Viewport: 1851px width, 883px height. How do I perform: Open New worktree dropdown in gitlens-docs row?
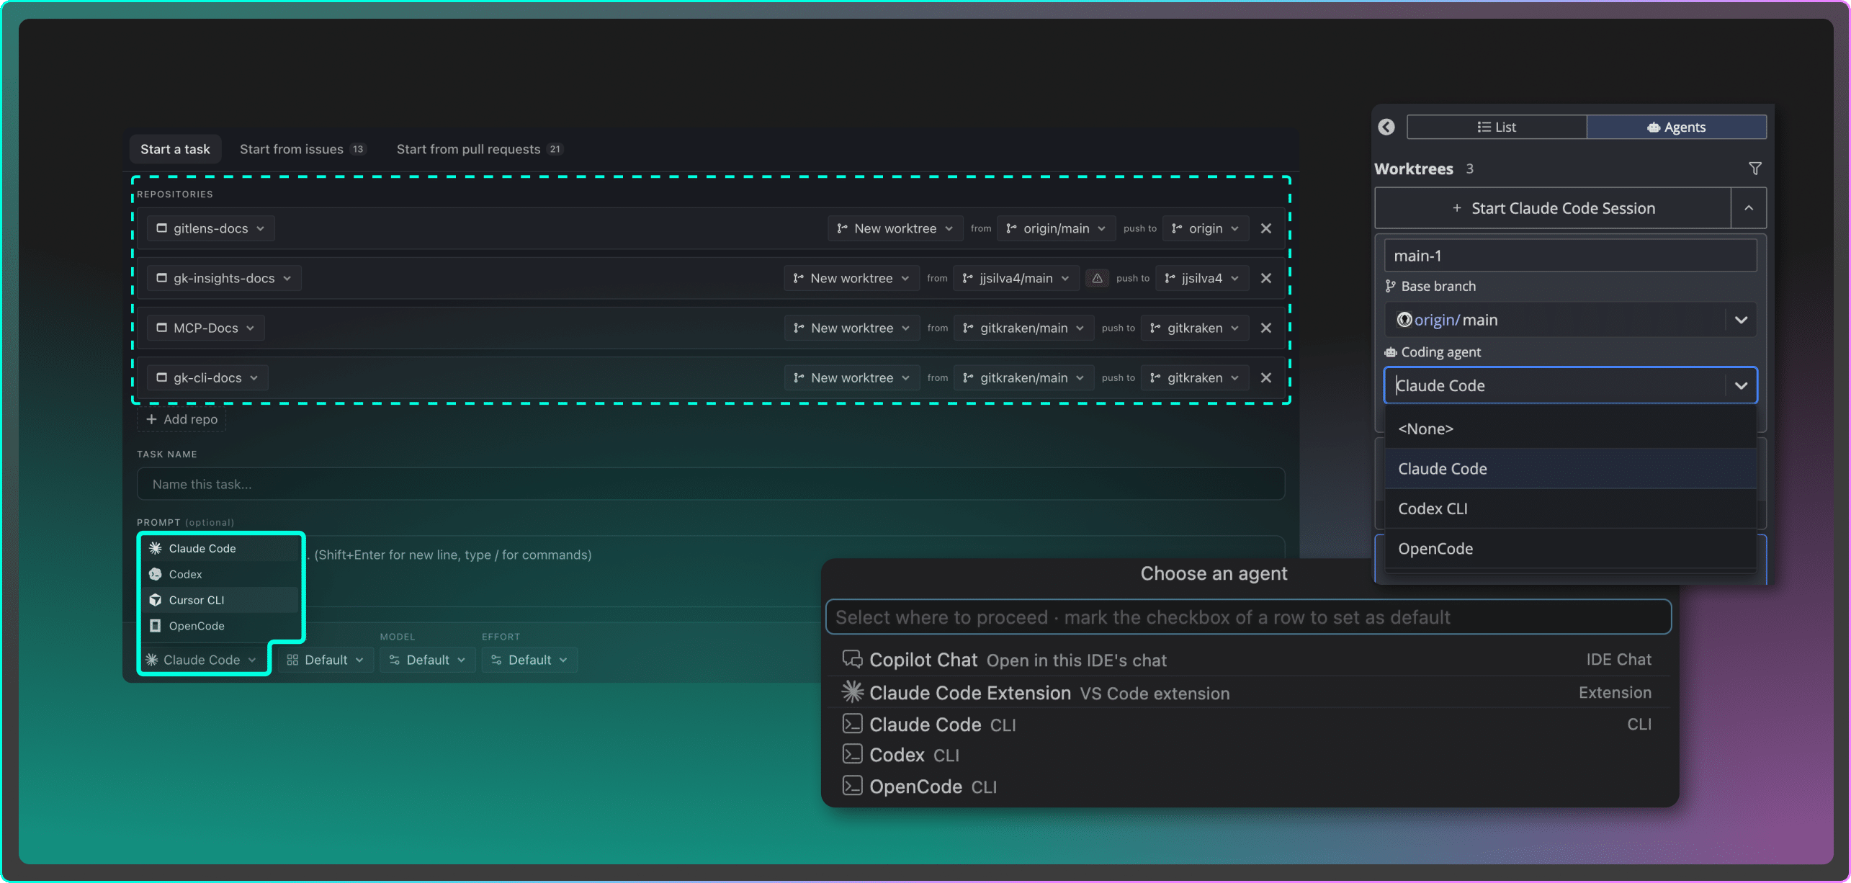pyautogui.click(x=895, y=228)
